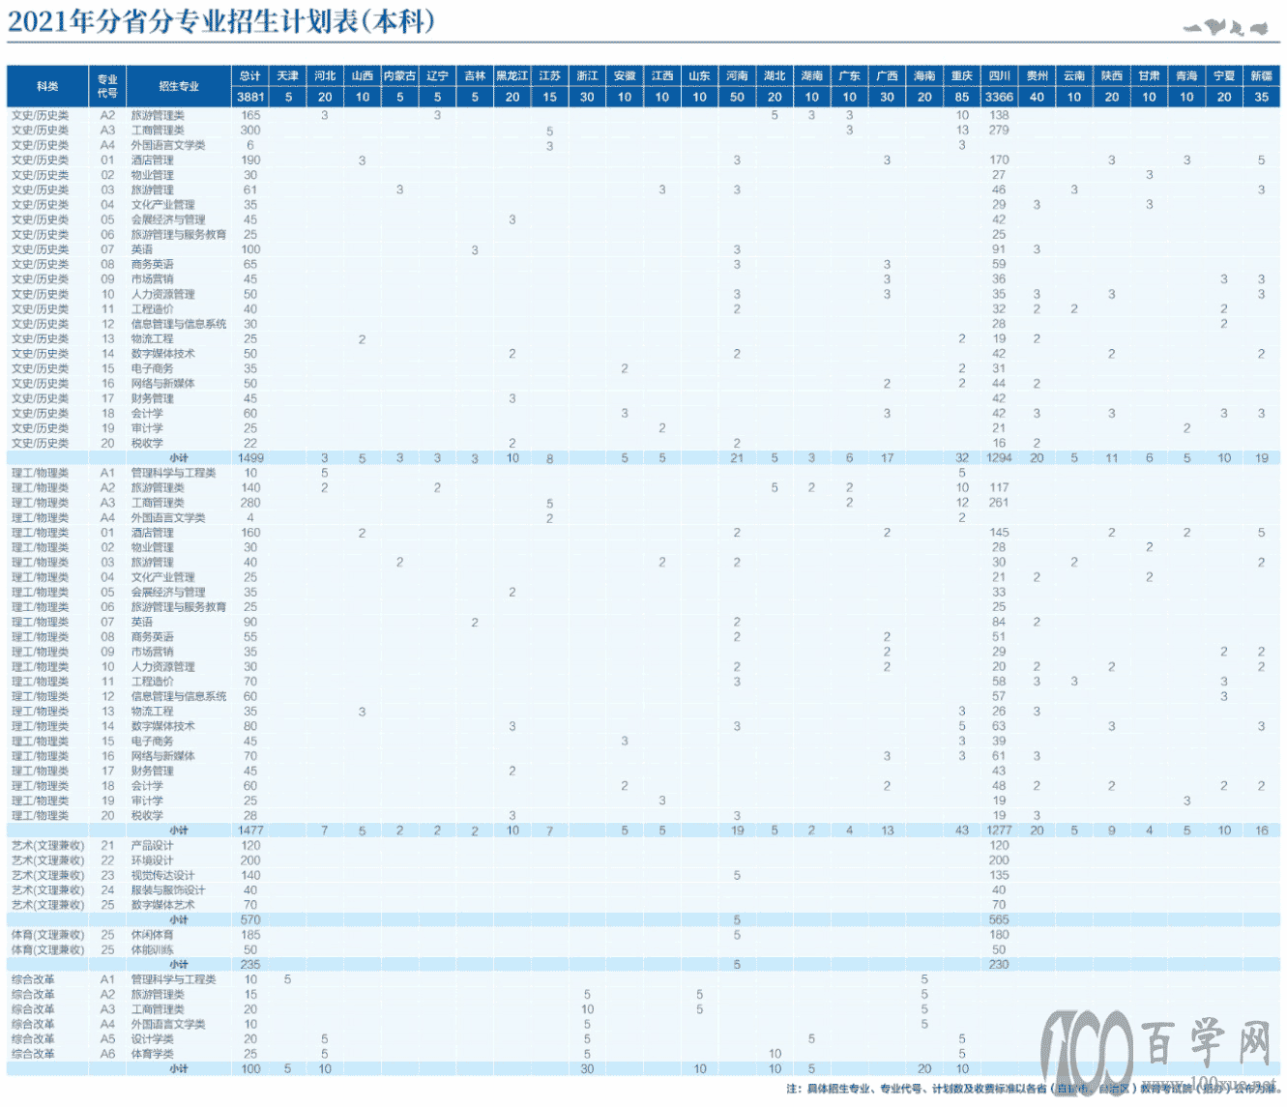
Task: Click the 总计 column header
Action: pyautogui.click(x=250, y=75)
